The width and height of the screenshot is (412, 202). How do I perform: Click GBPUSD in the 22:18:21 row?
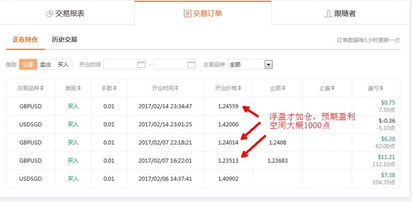click(x=30, y=143)
